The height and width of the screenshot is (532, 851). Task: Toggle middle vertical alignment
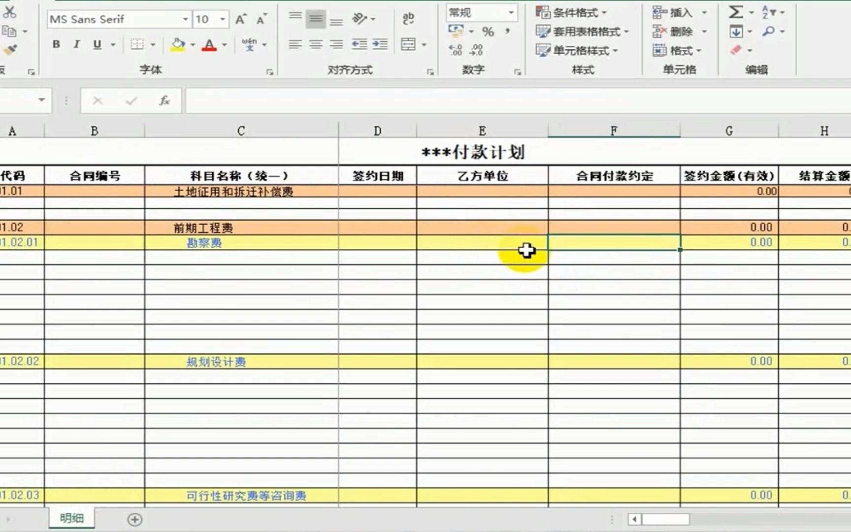[x=316, y=19]
